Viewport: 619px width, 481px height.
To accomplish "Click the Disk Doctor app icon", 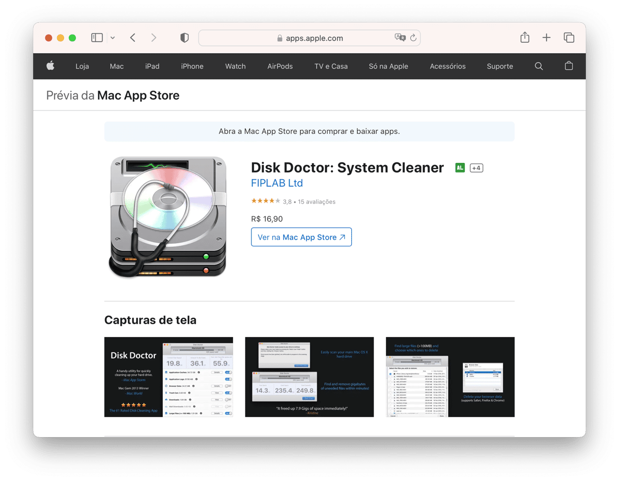I will [168, 217].
